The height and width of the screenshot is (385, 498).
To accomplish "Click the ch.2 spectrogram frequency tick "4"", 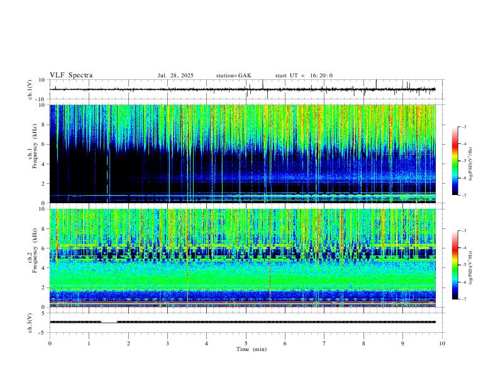I will point(44,268).
